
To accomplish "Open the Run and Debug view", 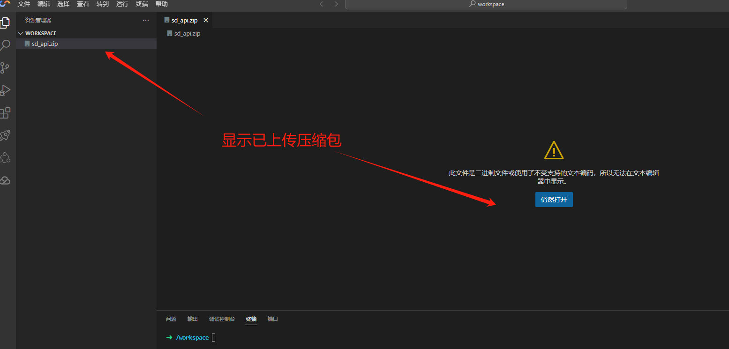I will pos(5,90).
